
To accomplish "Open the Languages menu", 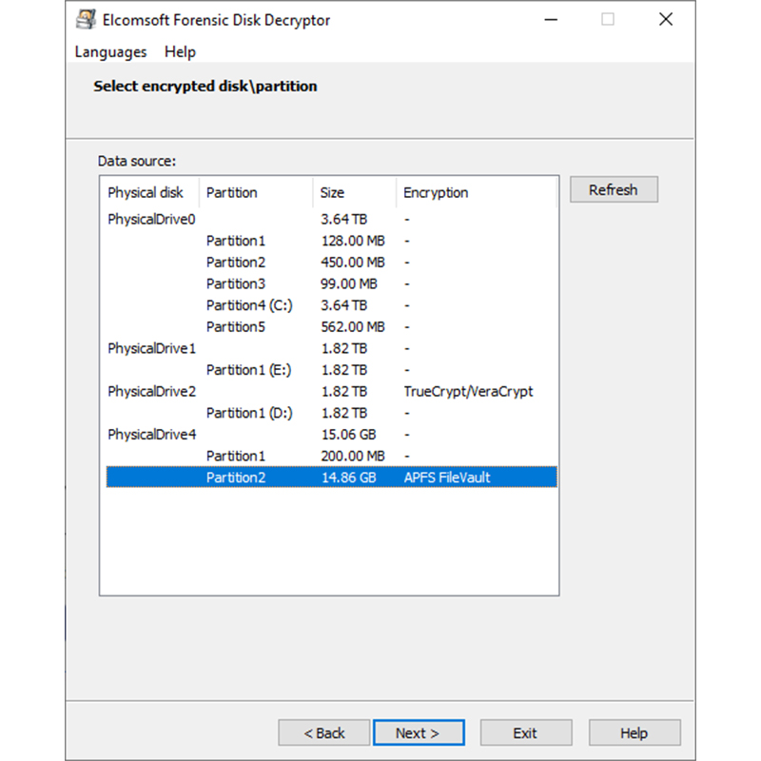I will 110,52.
